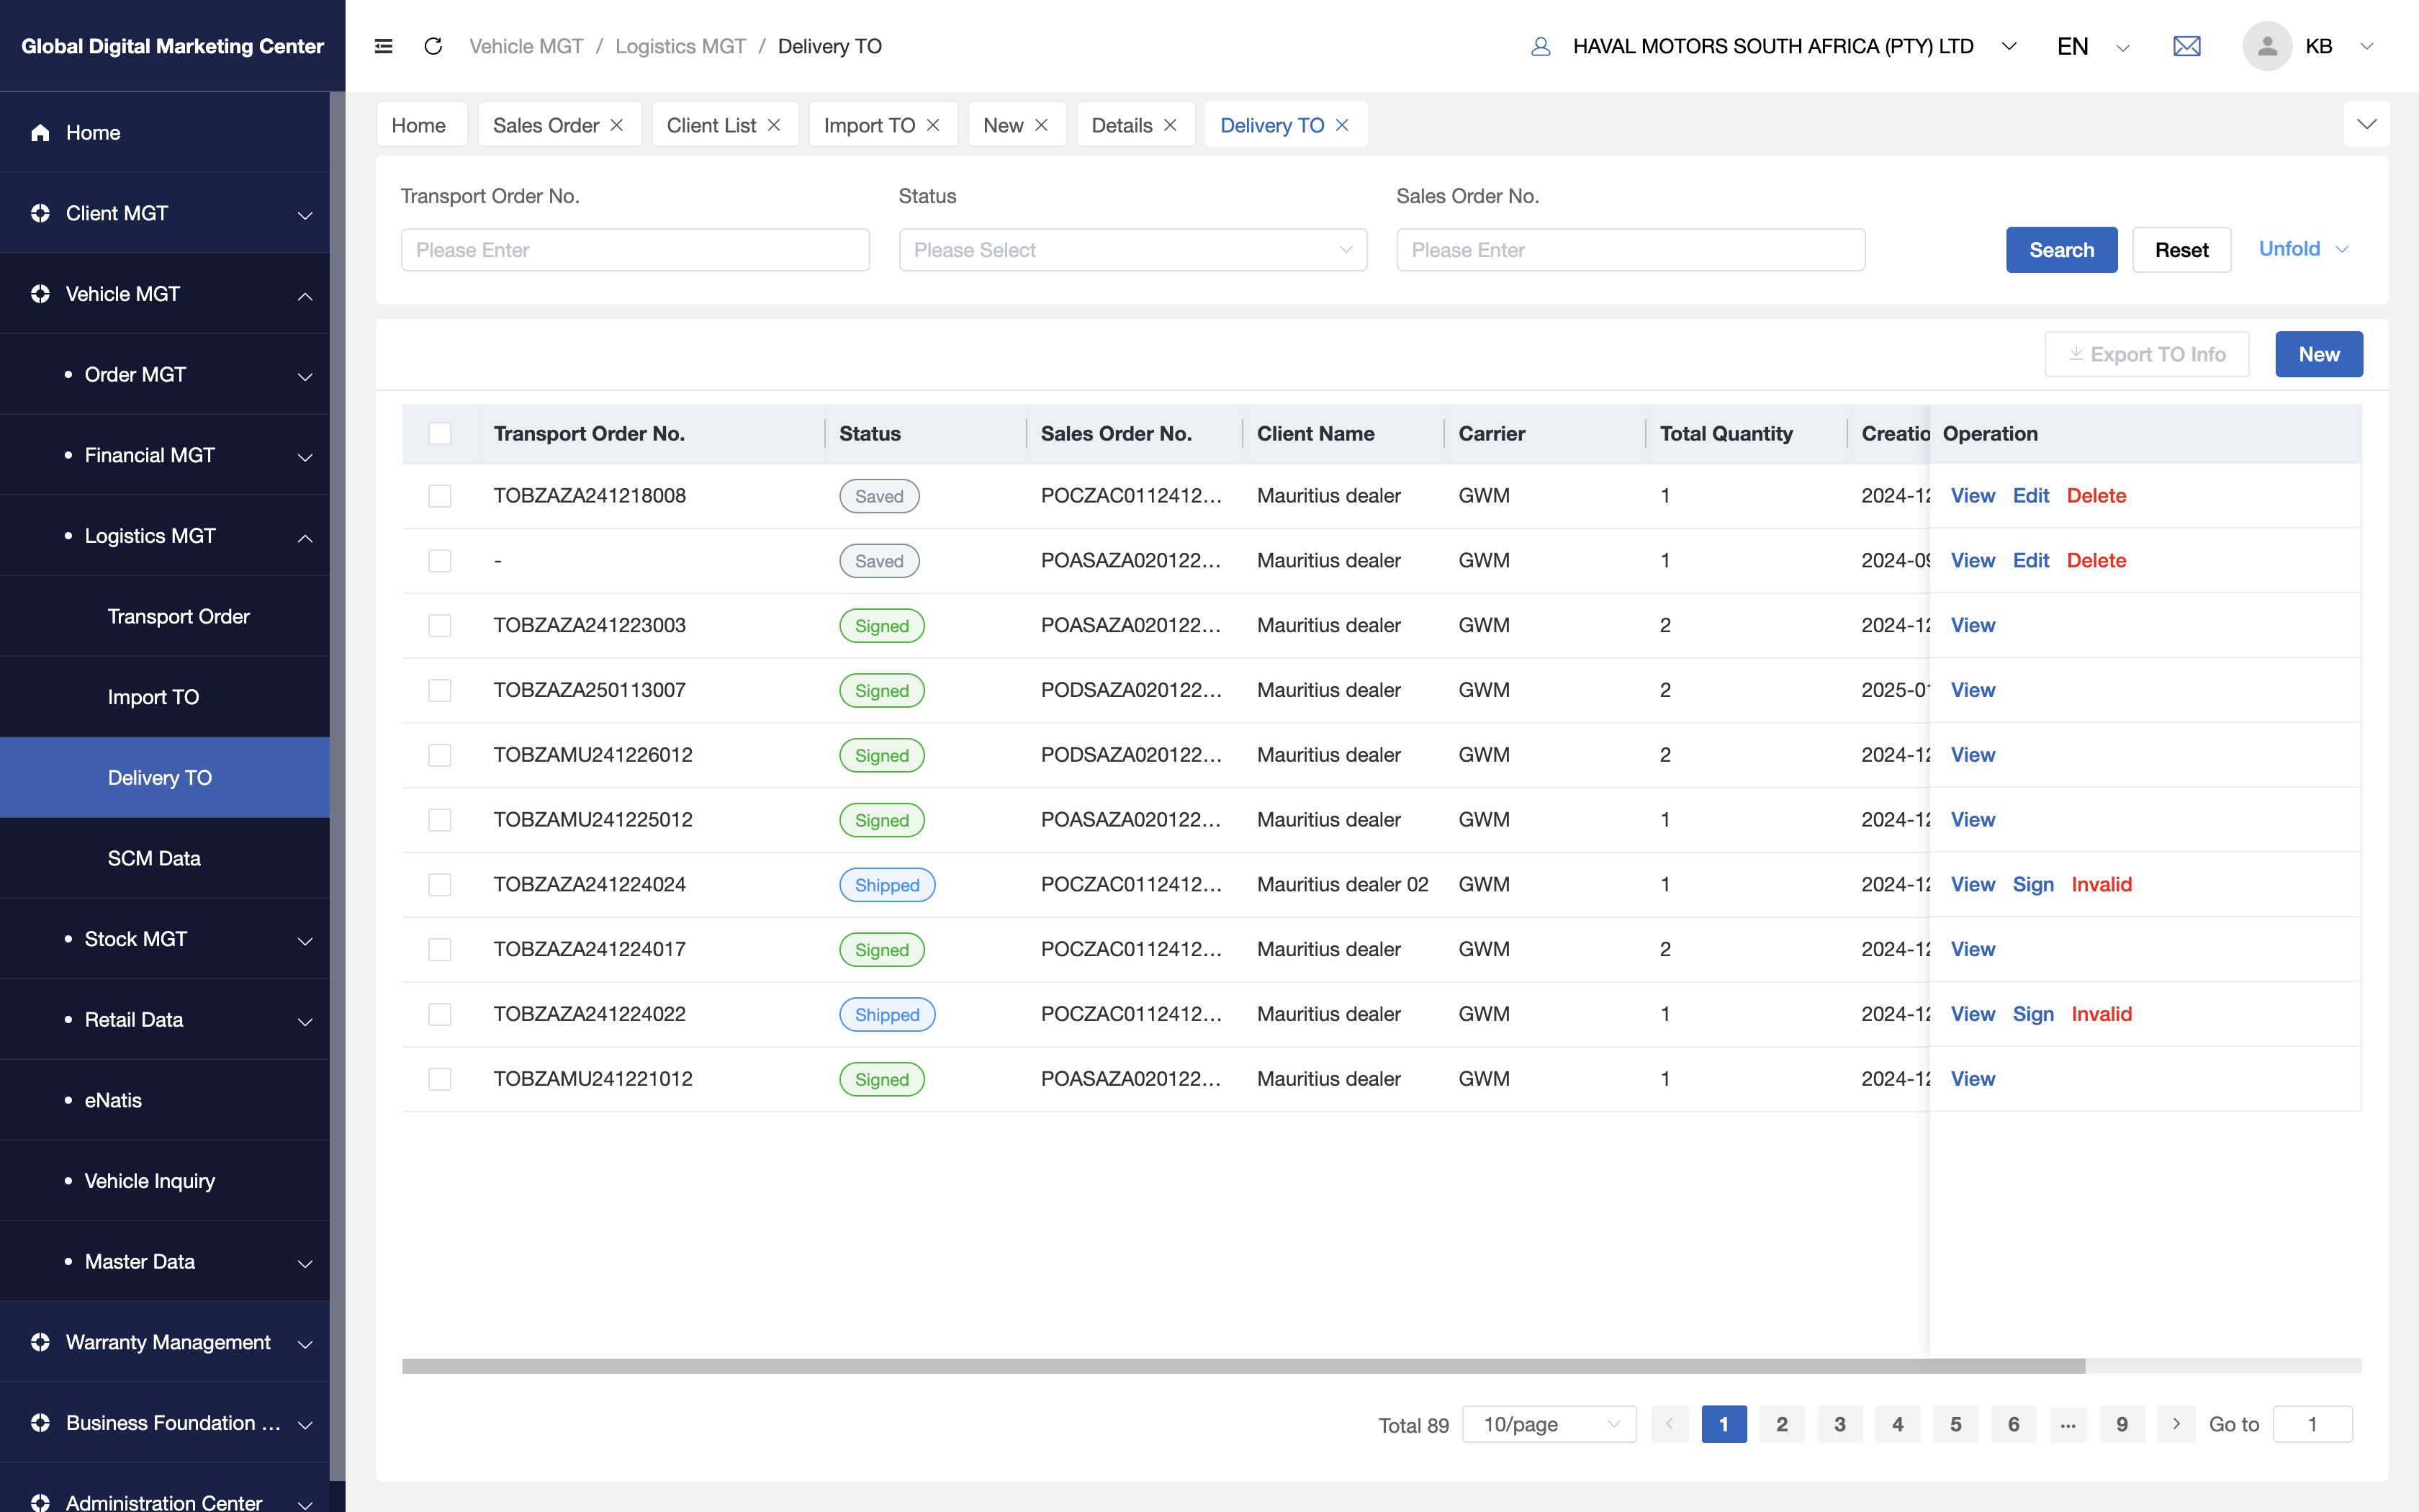Open the mail envelope icon

pos(2186,46)
